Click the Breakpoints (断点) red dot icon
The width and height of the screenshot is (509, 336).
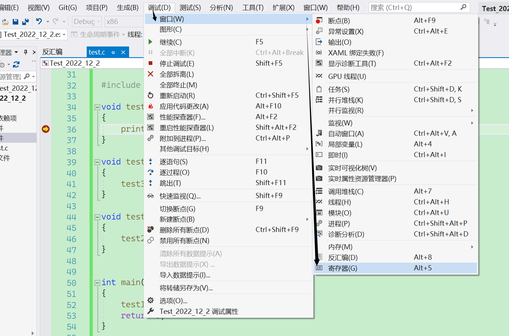(x=319, y=21)
